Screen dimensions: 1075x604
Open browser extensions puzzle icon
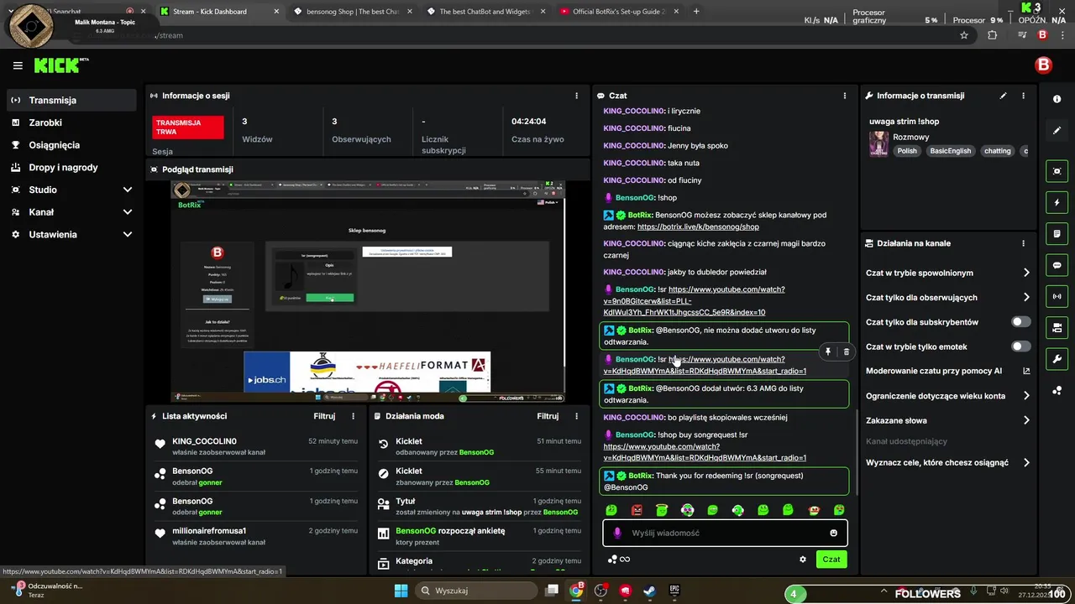993,35
